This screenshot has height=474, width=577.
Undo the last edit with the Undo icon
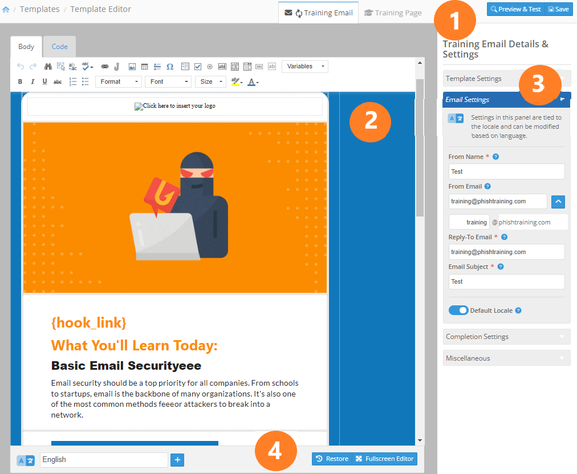[x=21, y=67]
